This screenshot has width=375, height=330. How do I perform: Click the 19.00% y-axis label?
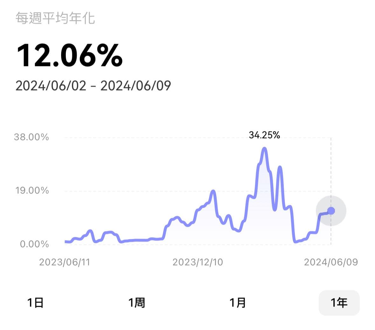click(32, 191)
